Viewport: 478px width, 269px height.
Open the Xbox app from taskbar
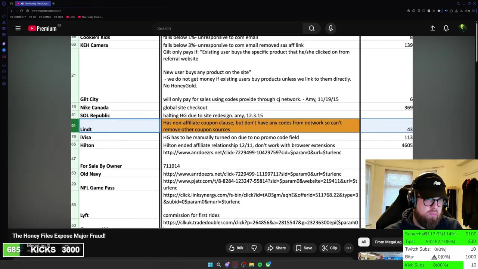coord(268,265)
